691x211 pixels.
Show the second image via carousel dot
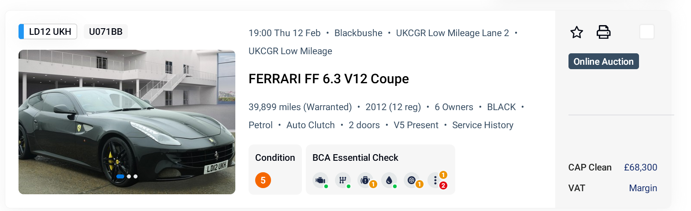(x=129, y=176)
